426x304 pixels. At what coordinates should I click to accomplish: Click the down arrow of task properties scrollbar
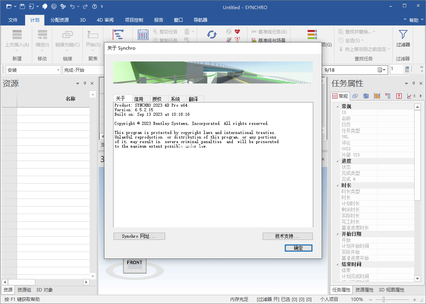point(418,279)
